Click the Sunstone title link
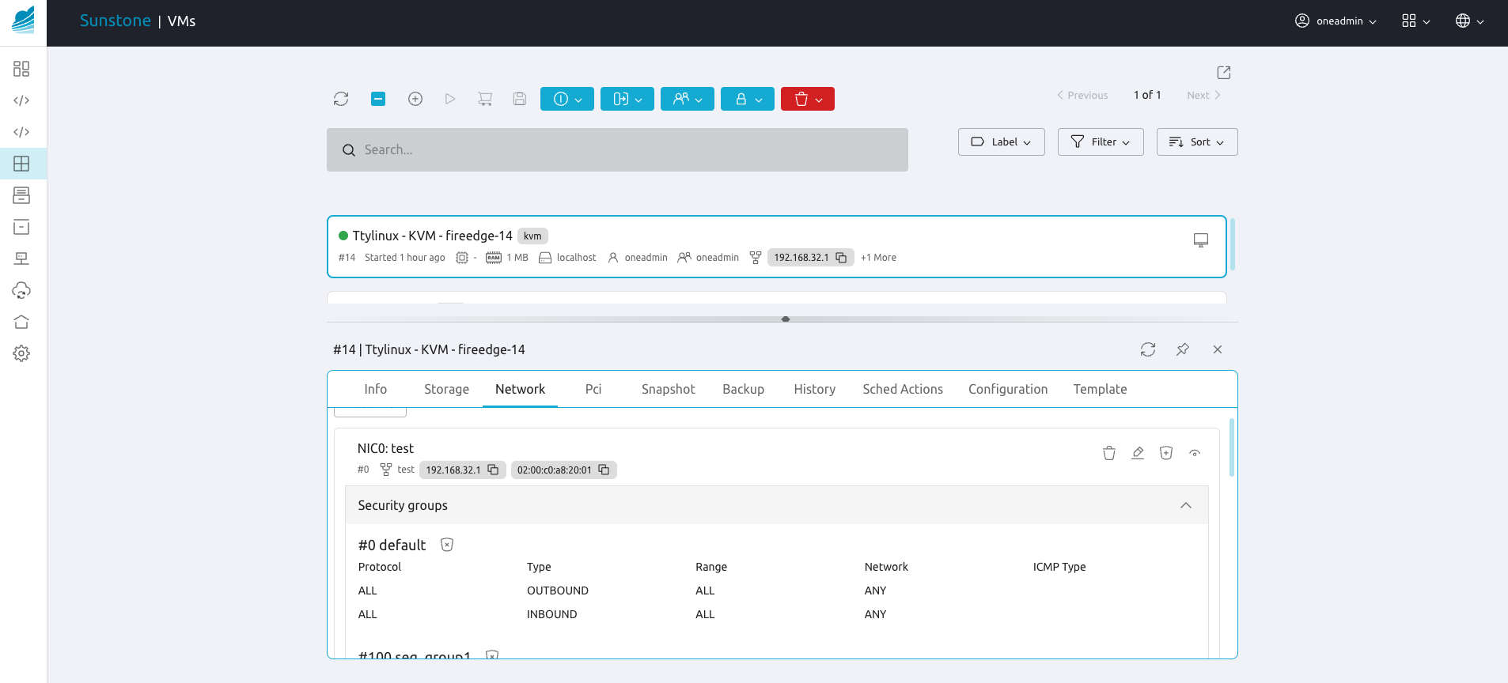 [116, 21]
